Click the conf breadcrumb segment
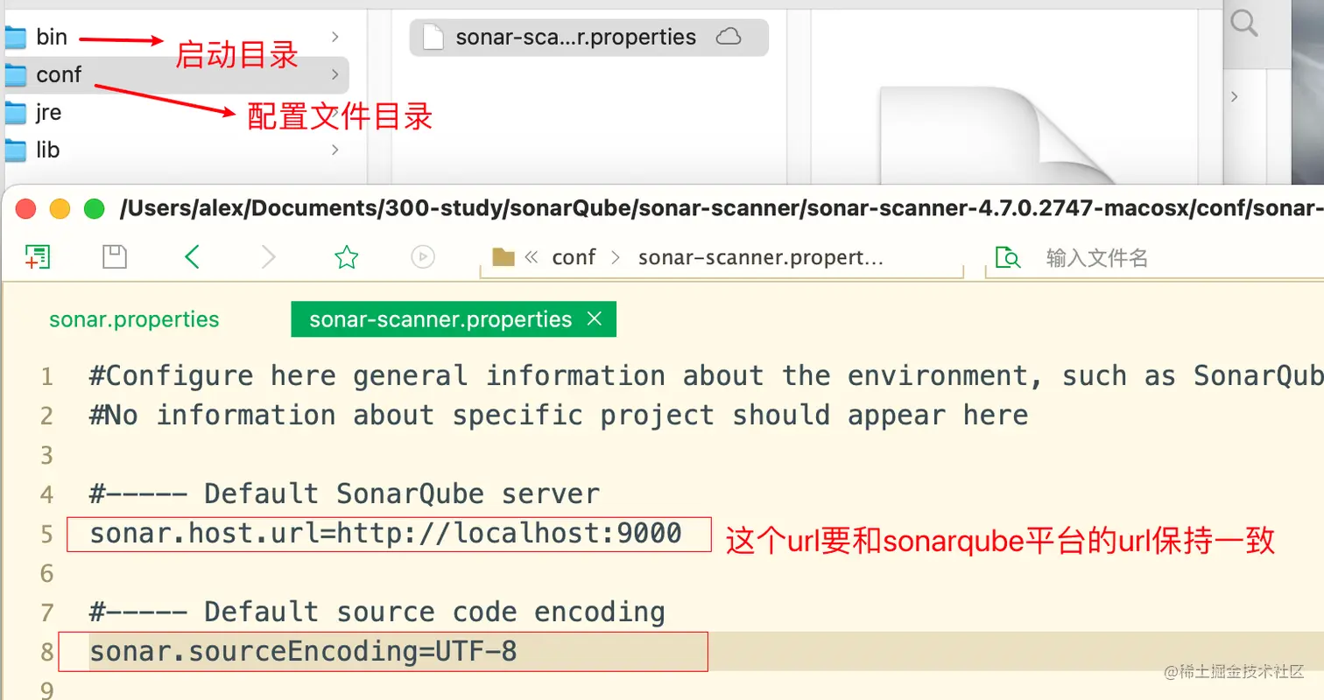The image size is (1324, 700). click(574, 257)
